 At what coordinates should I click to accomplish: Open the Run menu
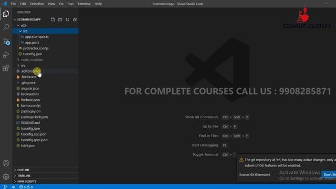(x=70, y=4)
